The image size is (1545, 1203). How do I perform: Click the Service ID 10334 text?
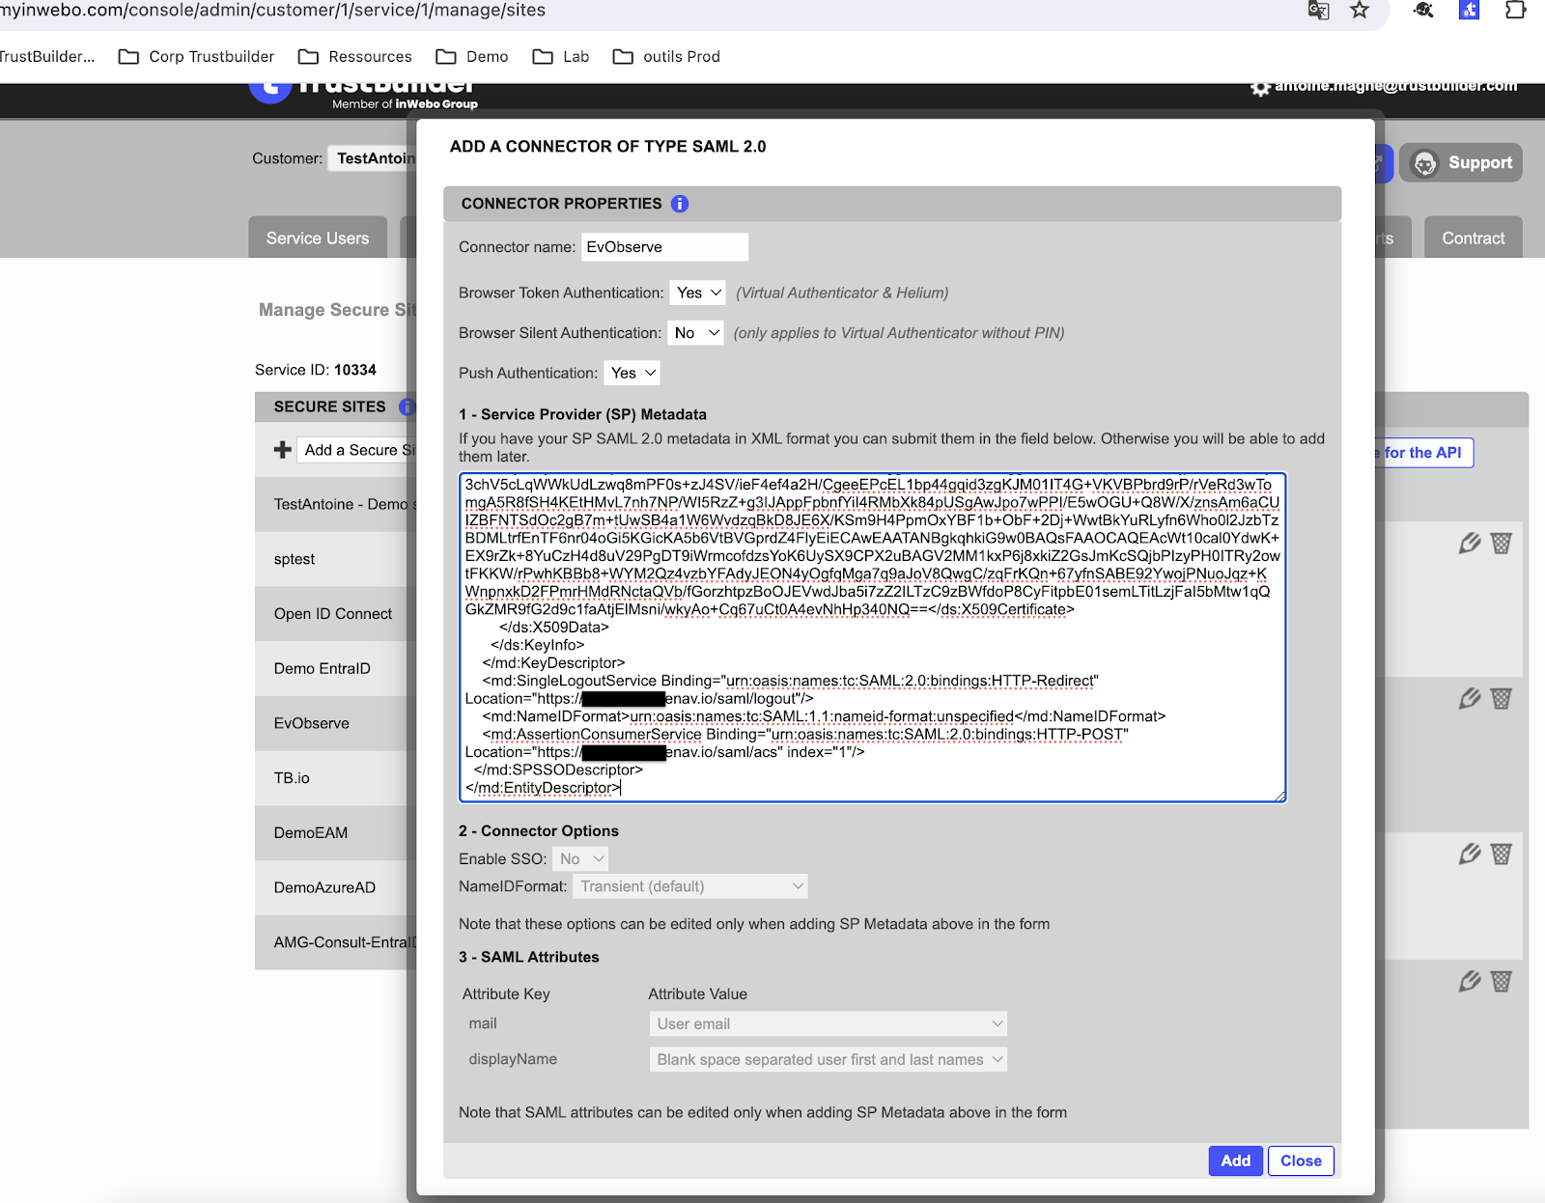pyautogui.click(x=316, y=370)
